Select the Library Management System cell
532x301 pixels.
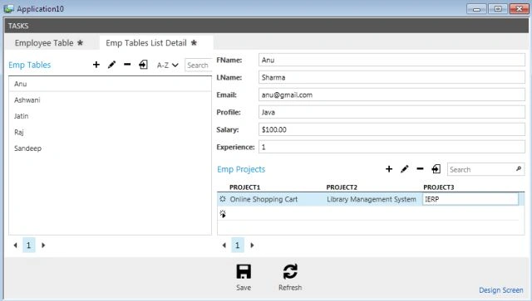click(x=372, y=199)
